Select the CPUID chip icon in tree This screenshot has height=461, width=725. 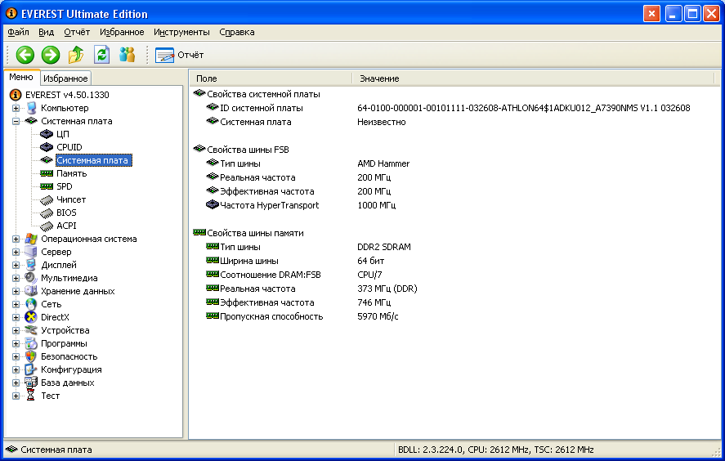pyautogui.click(x=47, y=147)
